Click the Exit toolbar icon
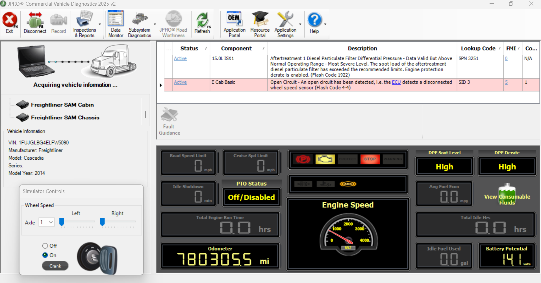541x283 pixels. click(x=10, y=23)
